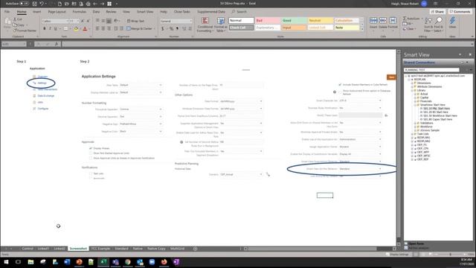Toggle the AutoSave switch

[25, 4]
